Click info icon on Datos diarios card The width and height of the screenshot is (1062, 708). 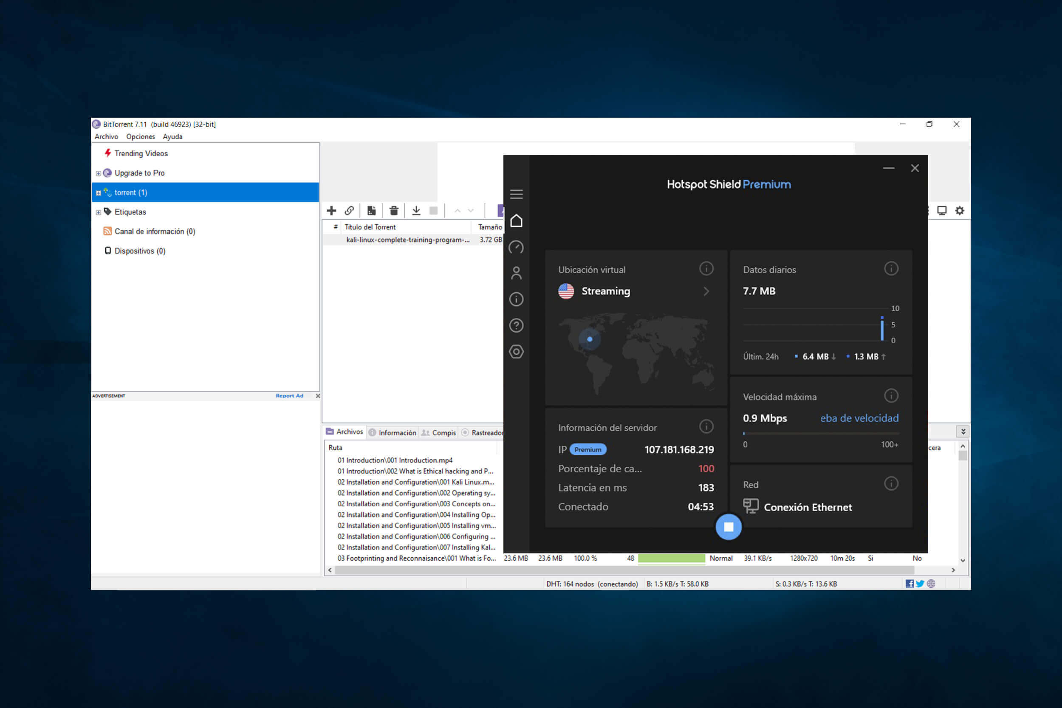coord(891,269)
